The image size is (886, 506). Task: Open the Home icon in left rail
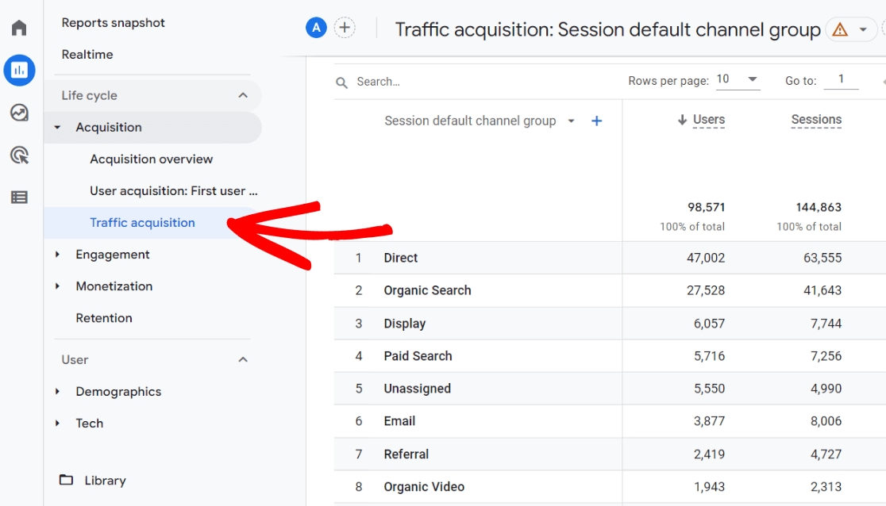click(x=19, y=29)
